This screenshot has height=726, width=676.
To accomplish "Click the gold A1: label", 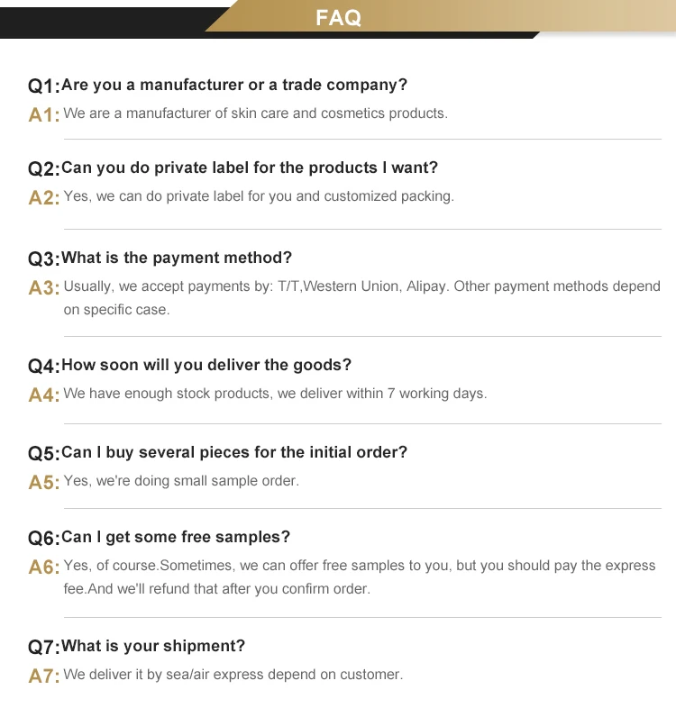I will 44,114.
